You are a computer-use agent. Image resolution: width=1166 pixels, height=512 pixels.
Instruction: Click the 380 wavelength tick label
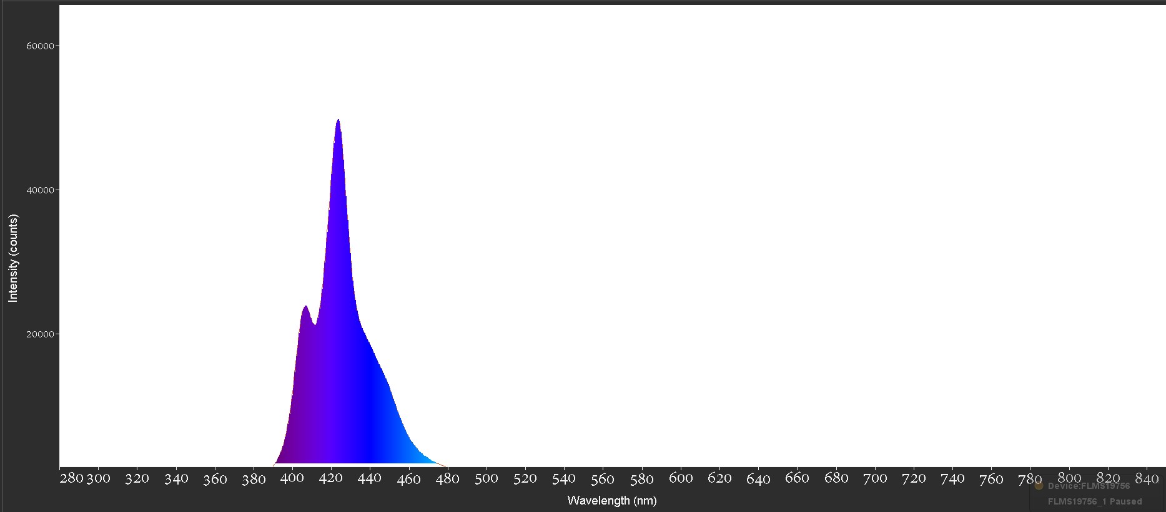click(x=254, y=478)
